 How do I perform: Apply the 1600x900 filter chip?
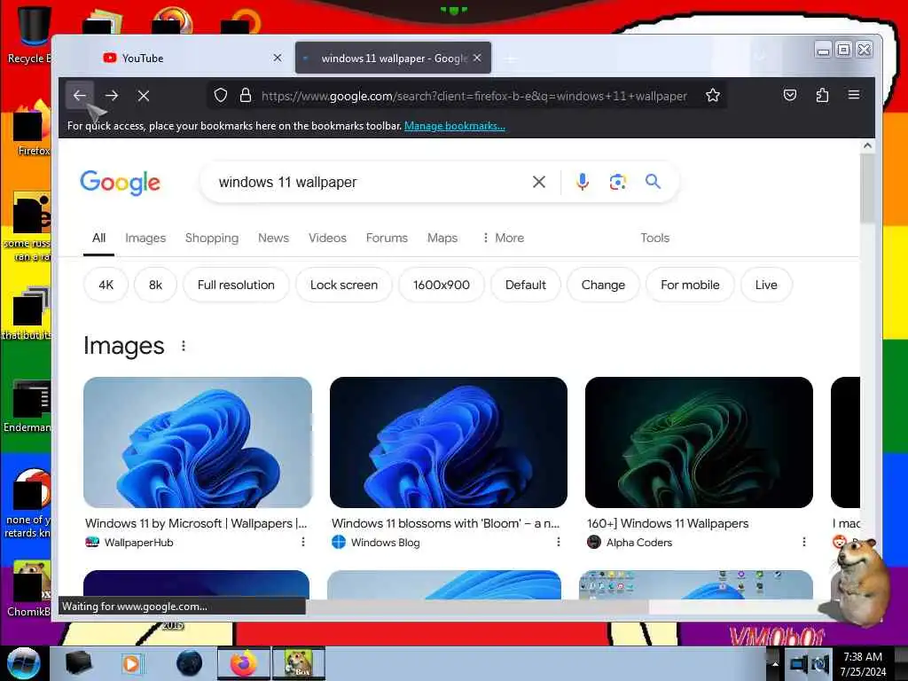pyautogui.click(x=442, y=285)
